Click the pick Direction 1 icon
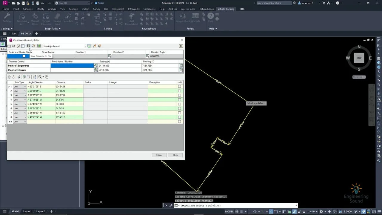382x215 pixels. [110, 56]
